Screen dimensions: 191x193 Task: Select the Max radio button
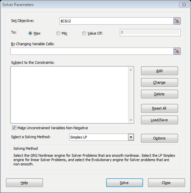coord(30,33)
